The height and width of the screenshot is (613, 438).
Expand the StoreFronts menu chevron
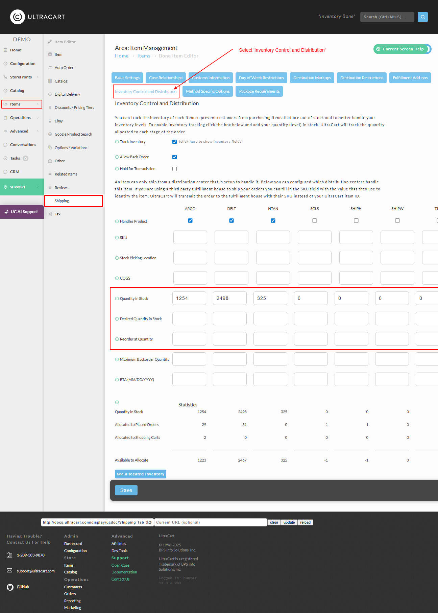pos(38,77)
